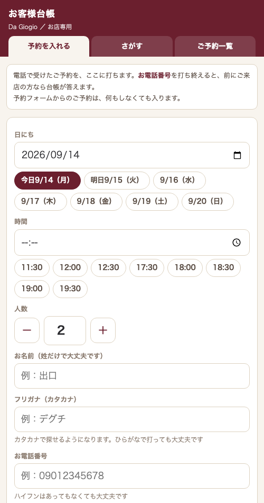
Task: Open the clock picker icon in time field
Action: coord(237,242)
